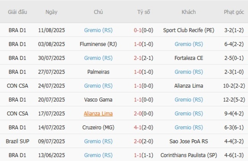Open the underlined orange Alianza Lima link
This screenshot has width=248, height=161.
98,114
